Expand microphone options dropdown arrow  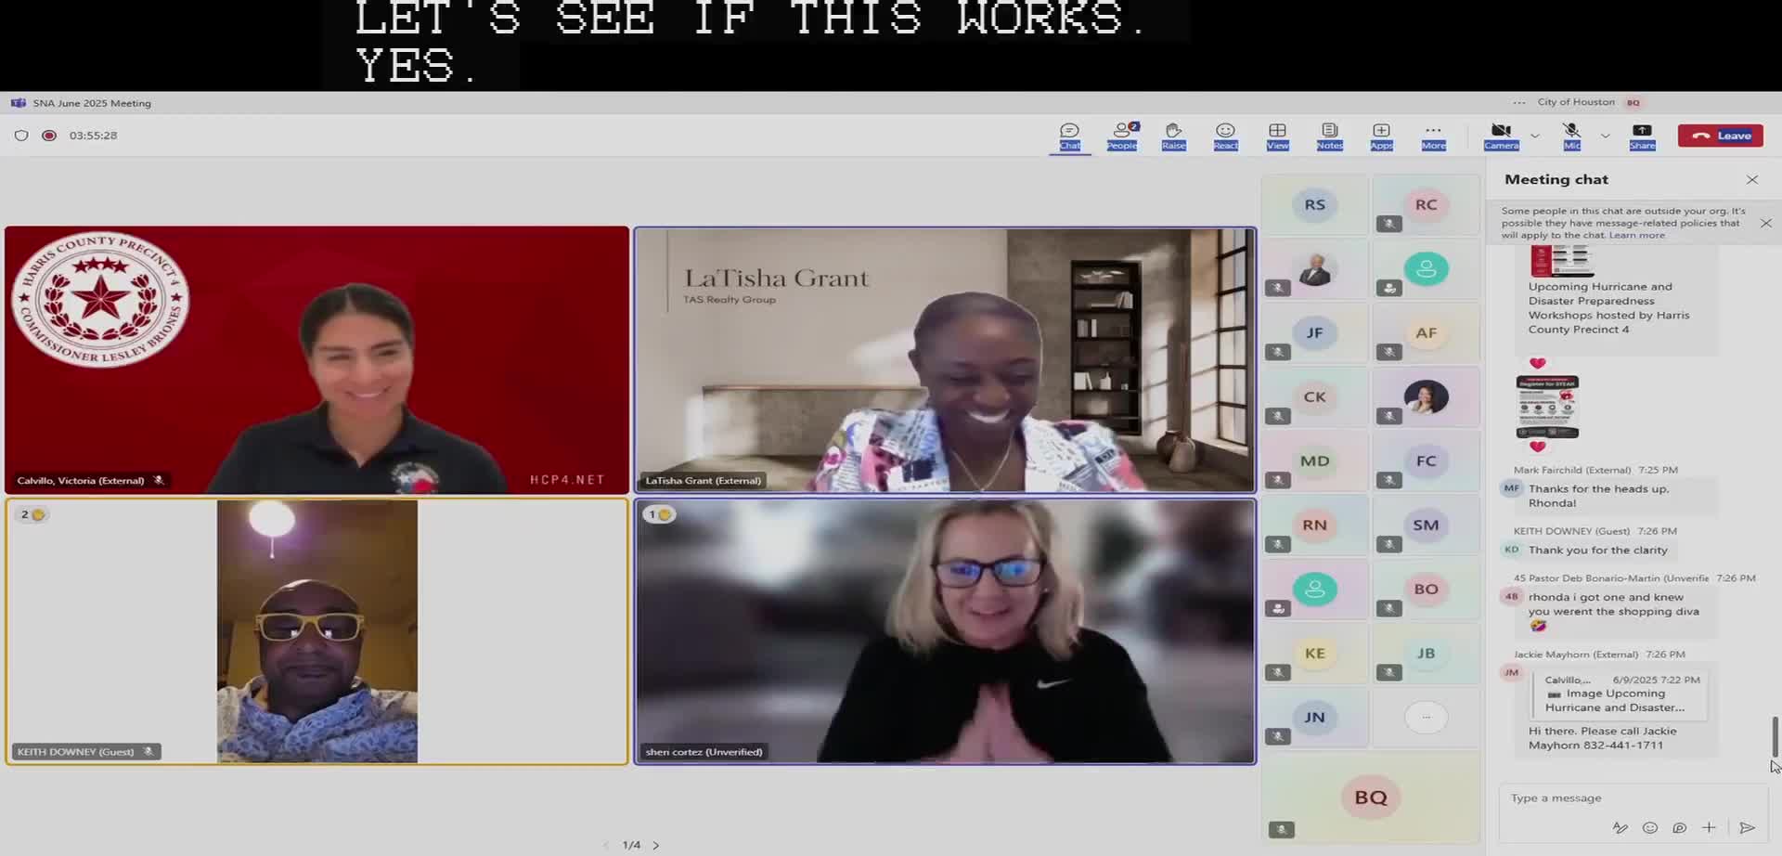pyautogui.click(x=1605, y=136)
